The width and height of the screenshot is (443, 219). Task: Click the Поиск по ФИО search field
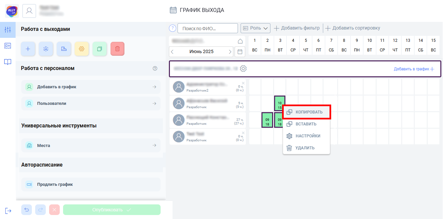(x=208, y=28)
